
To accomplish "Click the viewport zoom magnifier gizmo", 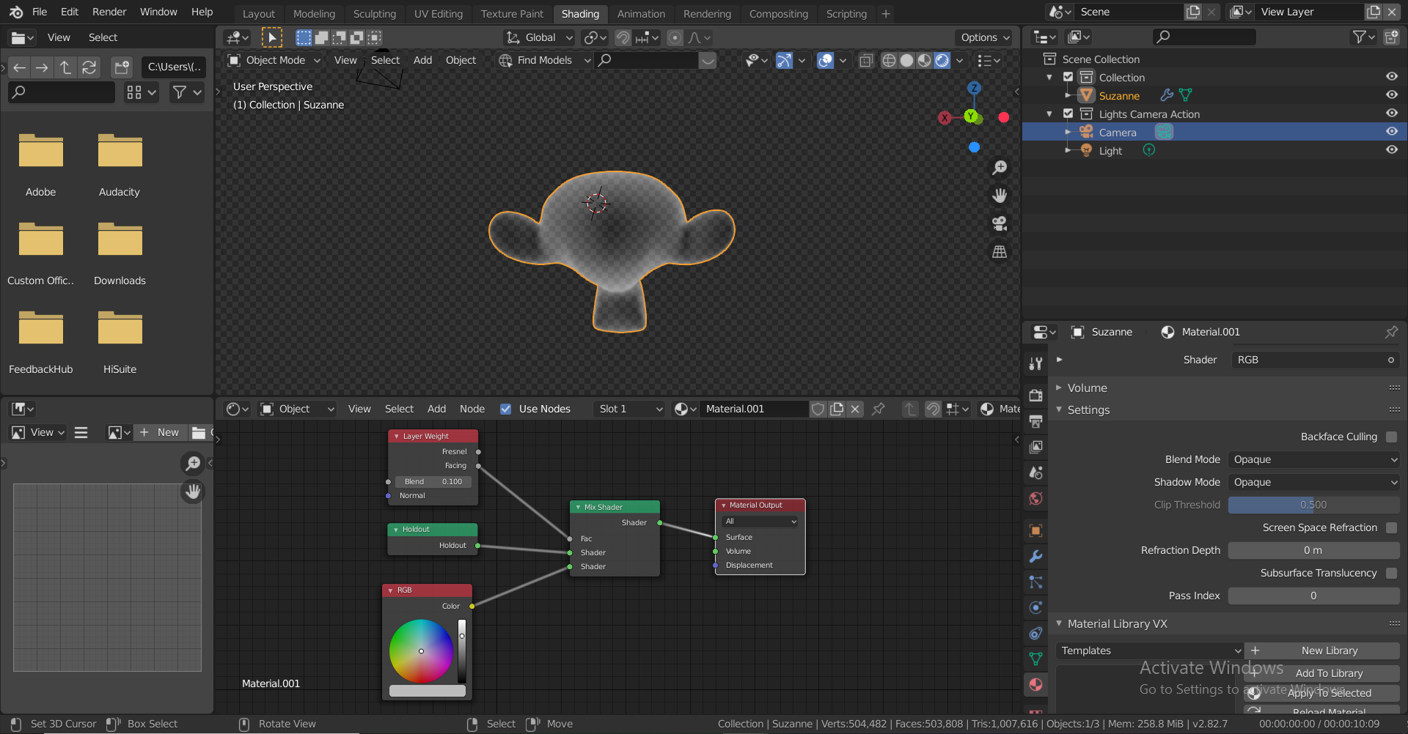I will click(999, 168).
